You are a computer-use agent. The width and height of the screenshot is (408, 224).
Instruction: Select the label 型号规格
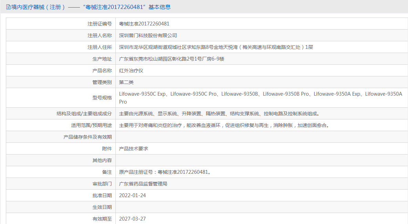click(102, 98)
